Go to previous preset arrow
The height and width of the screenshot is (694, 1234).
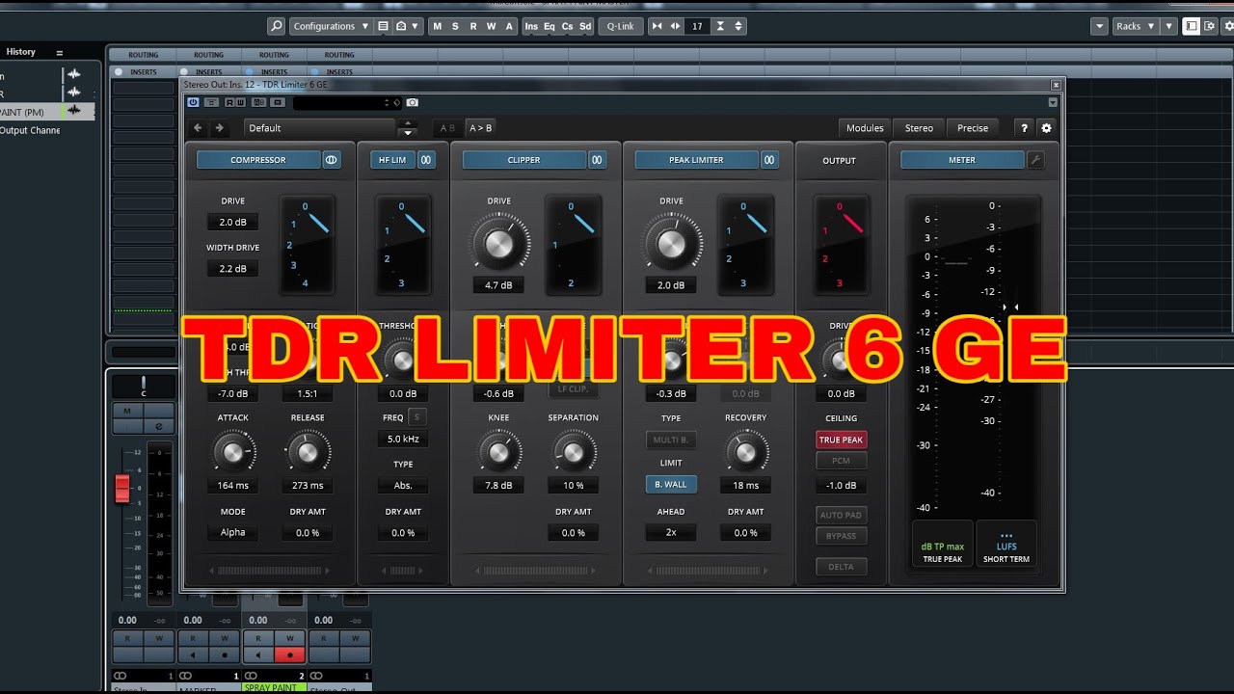pos(198,127)
